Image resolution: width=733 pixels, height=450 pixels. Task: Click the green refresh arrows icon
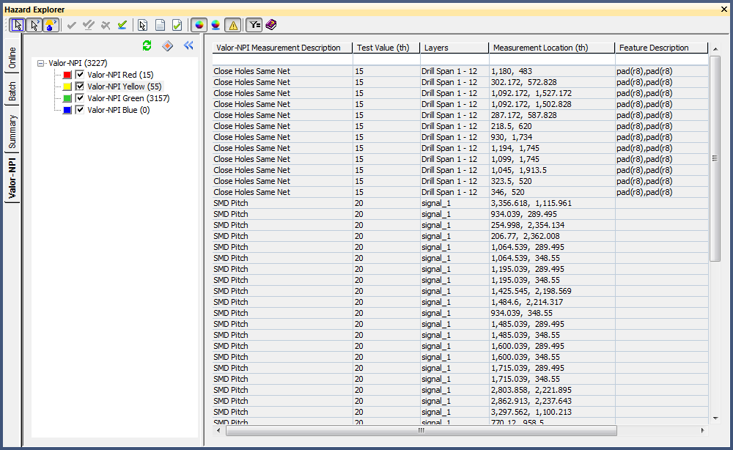pyautogui.click(x=147, y=46)
